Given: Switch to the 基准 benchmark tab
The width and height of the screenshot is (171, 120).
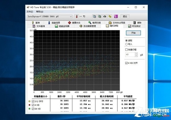Looking at the screenshot, I should pos(36,23).
